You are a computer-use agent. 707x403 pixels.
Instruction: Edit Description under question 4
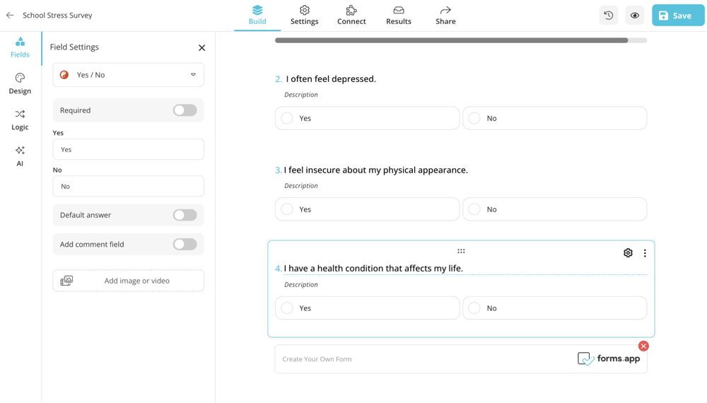pyautogui.click(x=300, y=284)
